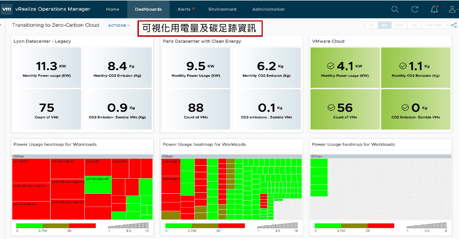Image resolution: width=459 pixels, height=239 pixels.
Task: Open the user account icon
Action: 452,9
